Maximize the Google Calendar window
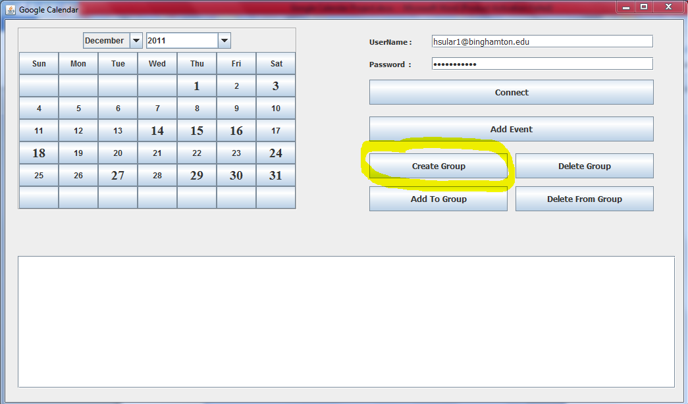688x404 pixels. pos(644,7)
